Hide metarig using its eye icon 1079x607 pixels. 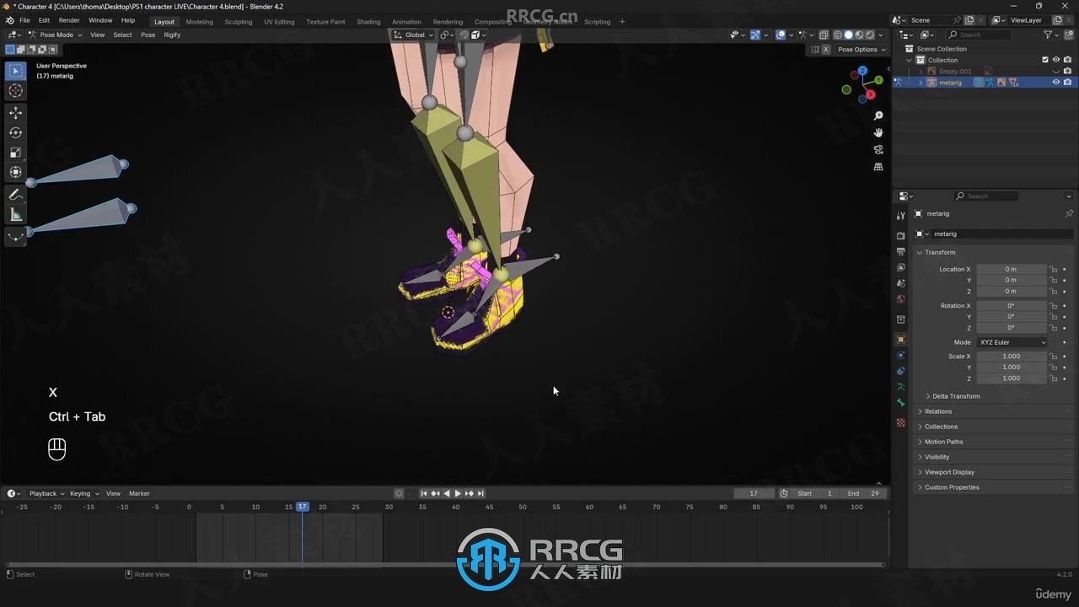coord(1056,83)
